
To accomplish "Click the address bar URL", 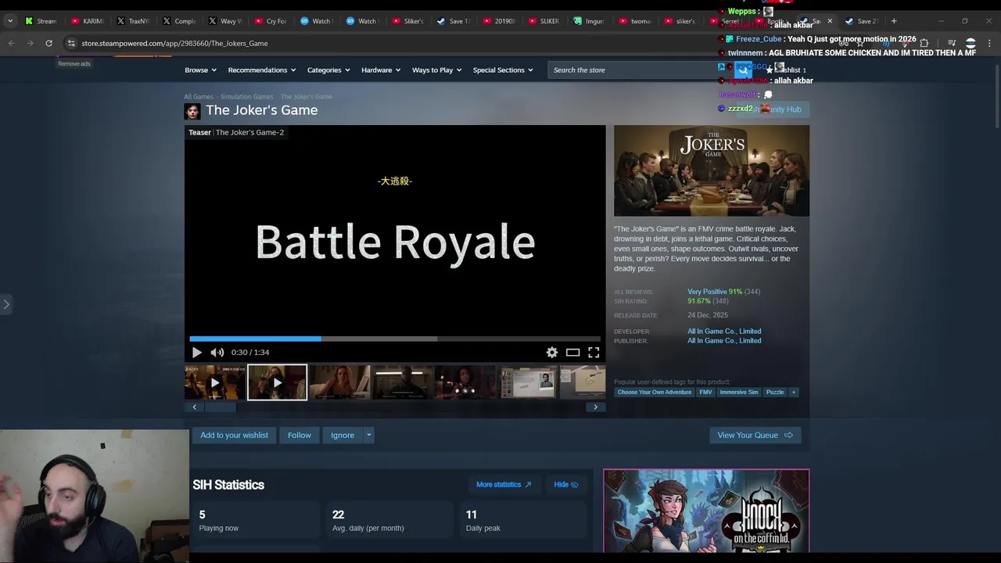I will [174, 43].
